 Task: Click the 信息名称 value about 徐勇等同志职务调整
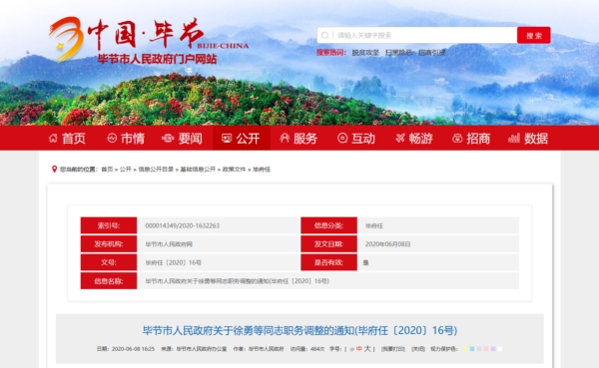237,281
